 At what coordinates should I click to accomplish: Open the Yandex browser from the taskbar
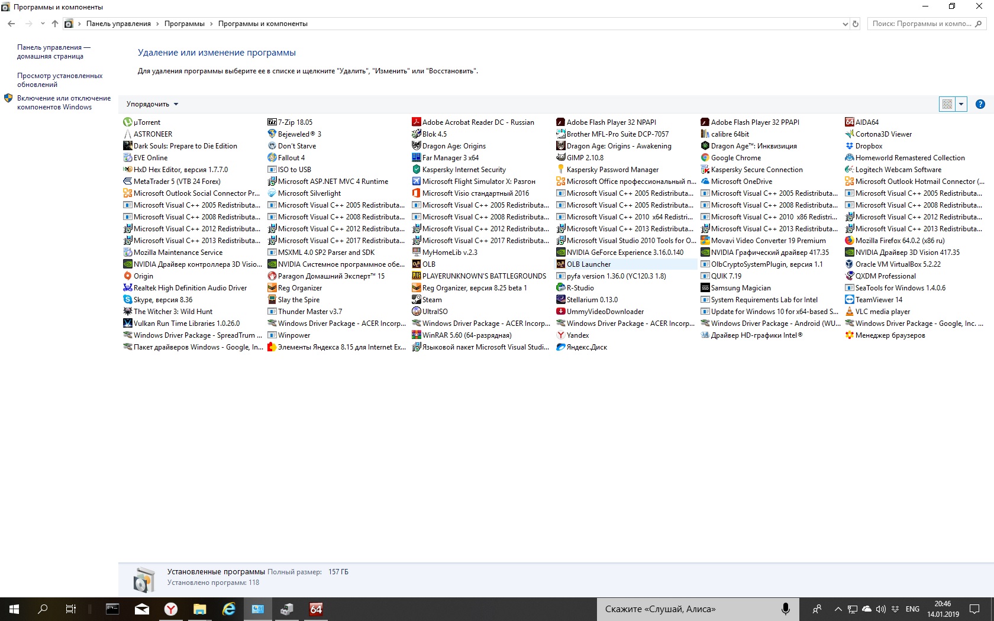point(171,609)
